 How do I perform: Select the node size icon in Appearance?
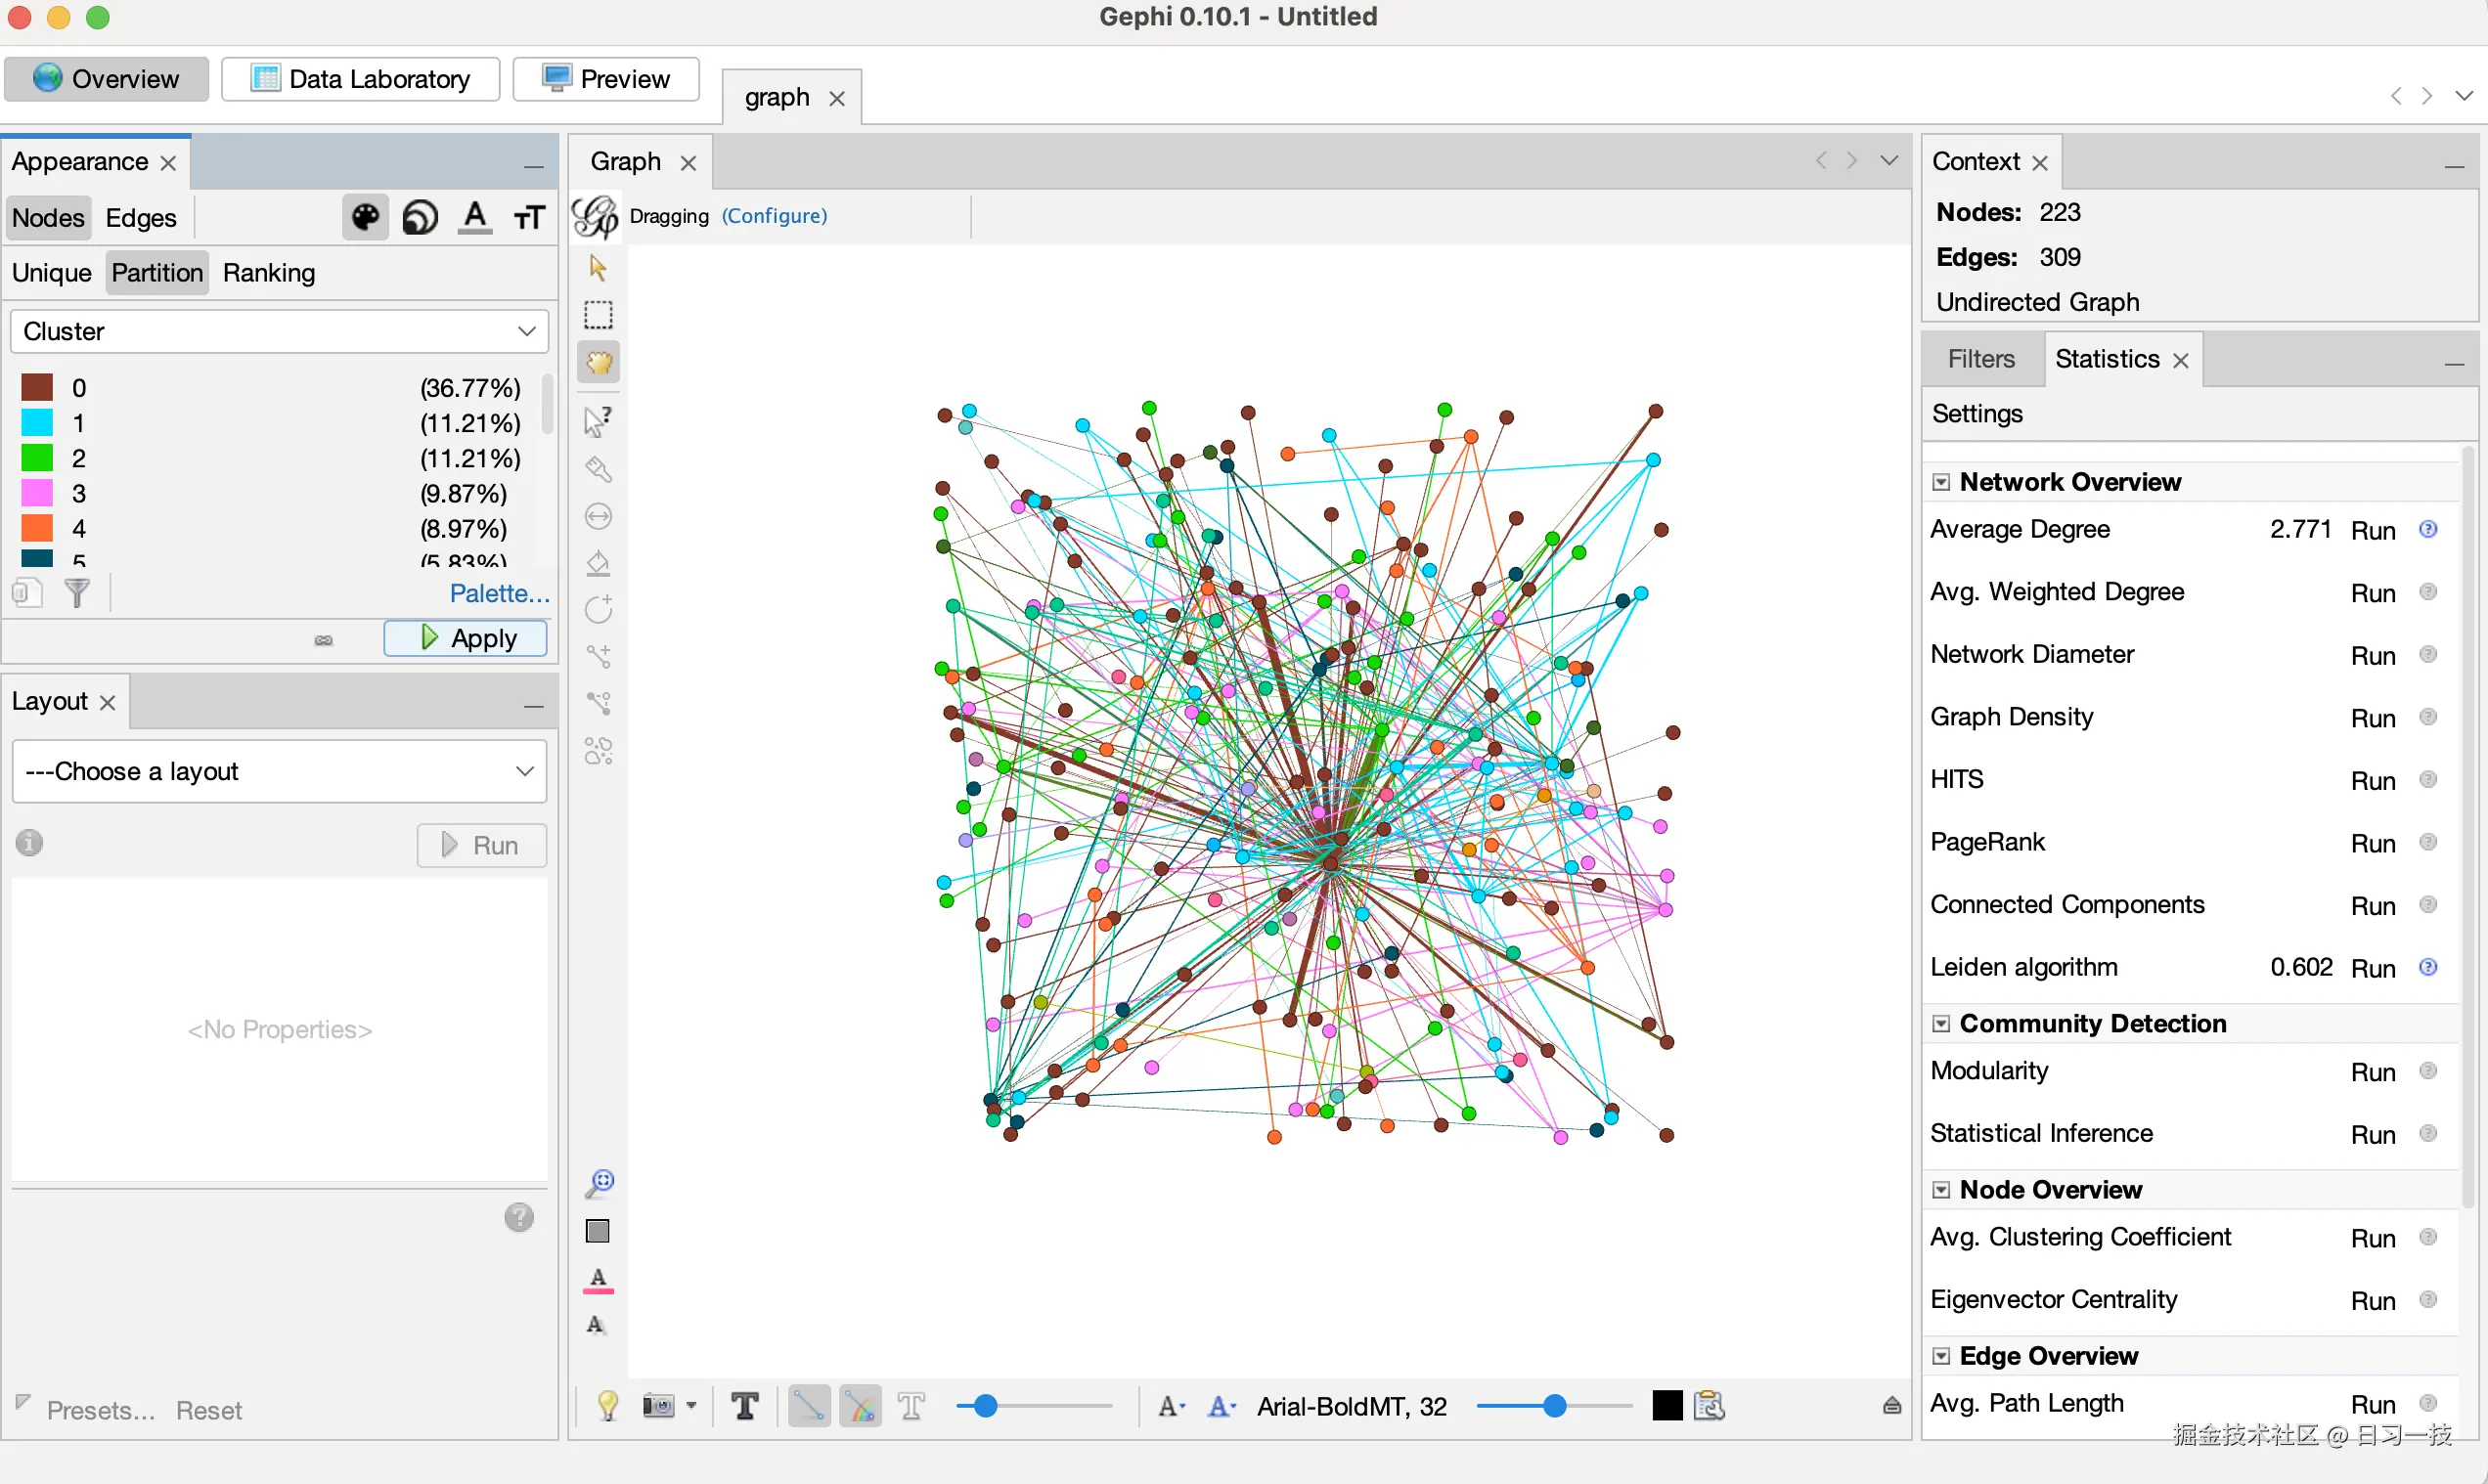click(x=421, y=217)
